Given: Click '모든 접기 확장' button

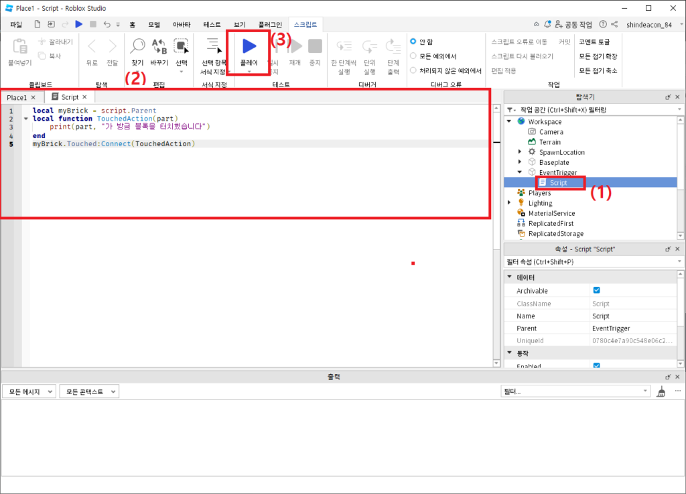Looking at the screenshot, I should pyautogui.click(x=598, y=56).
